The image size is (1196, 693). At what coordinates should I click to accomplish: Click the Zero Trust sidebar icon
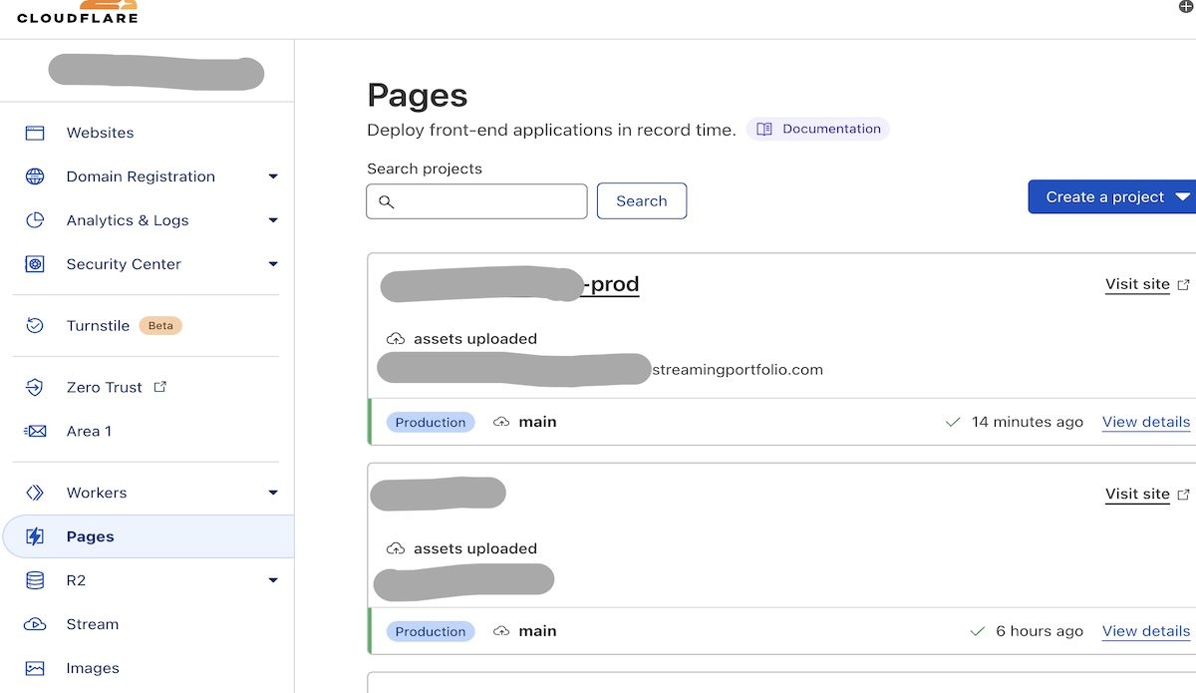[35, 387]
